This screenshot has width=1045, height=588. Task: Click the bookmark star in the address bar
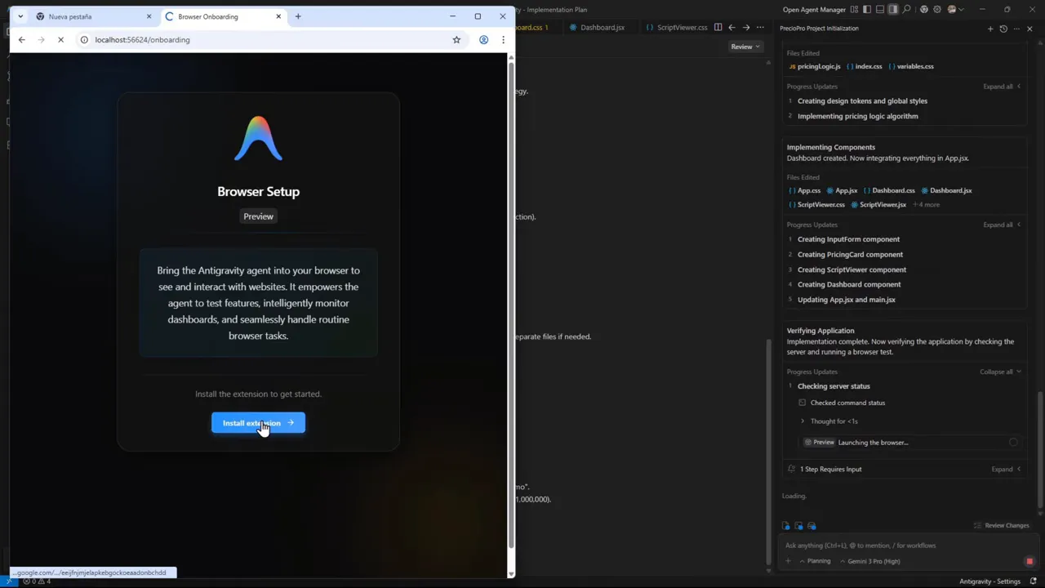click(456, 39)
